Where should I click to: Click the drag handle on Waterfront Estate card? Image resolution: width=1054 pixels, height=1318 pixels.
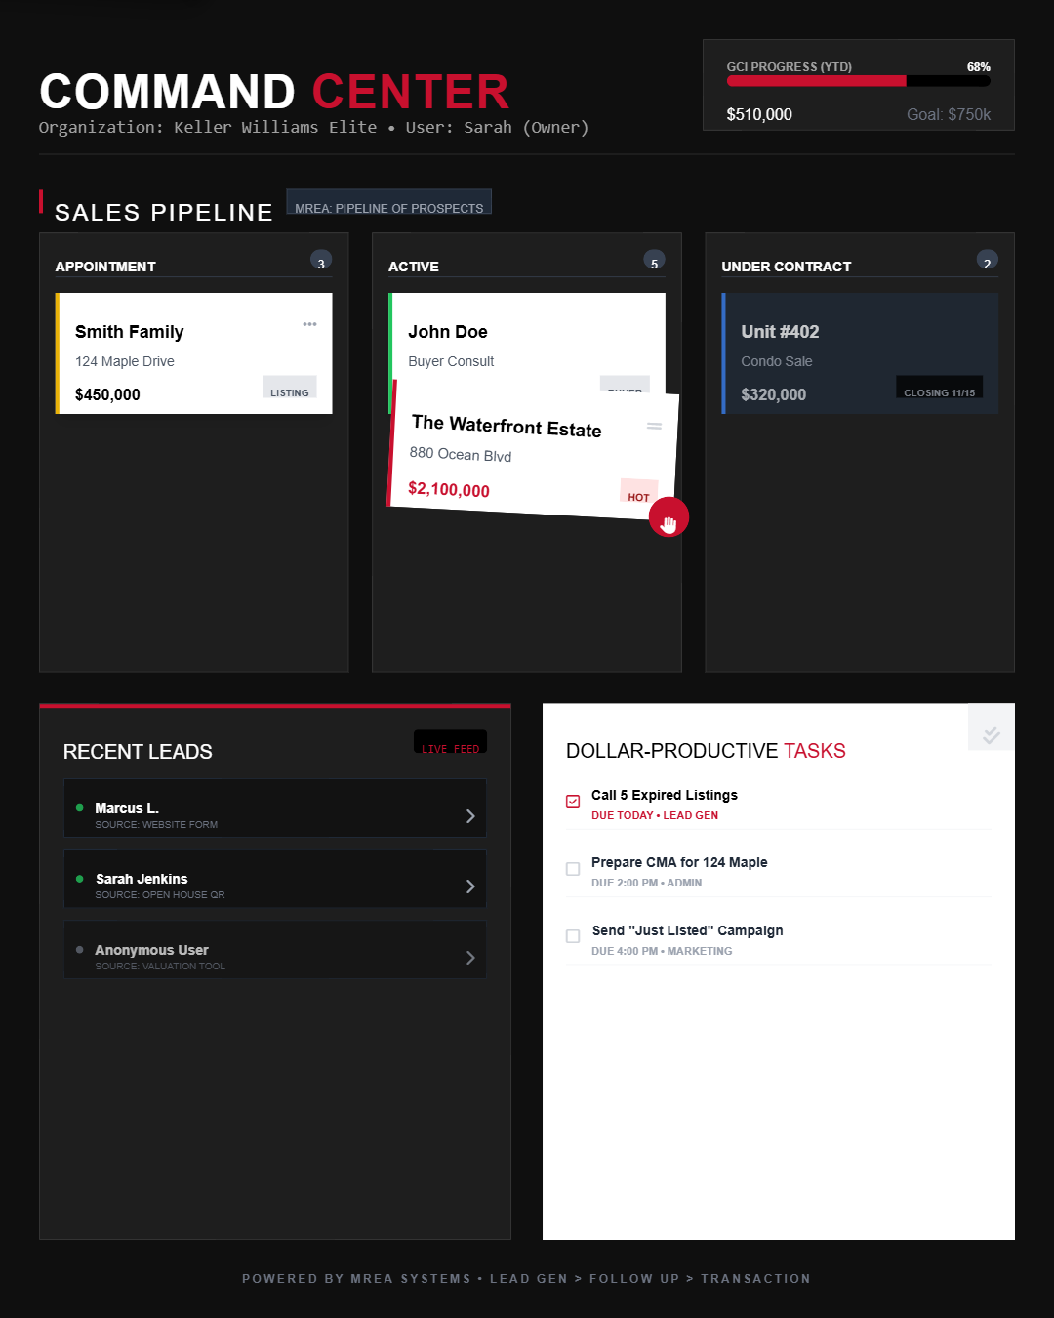tap(654, 426)
